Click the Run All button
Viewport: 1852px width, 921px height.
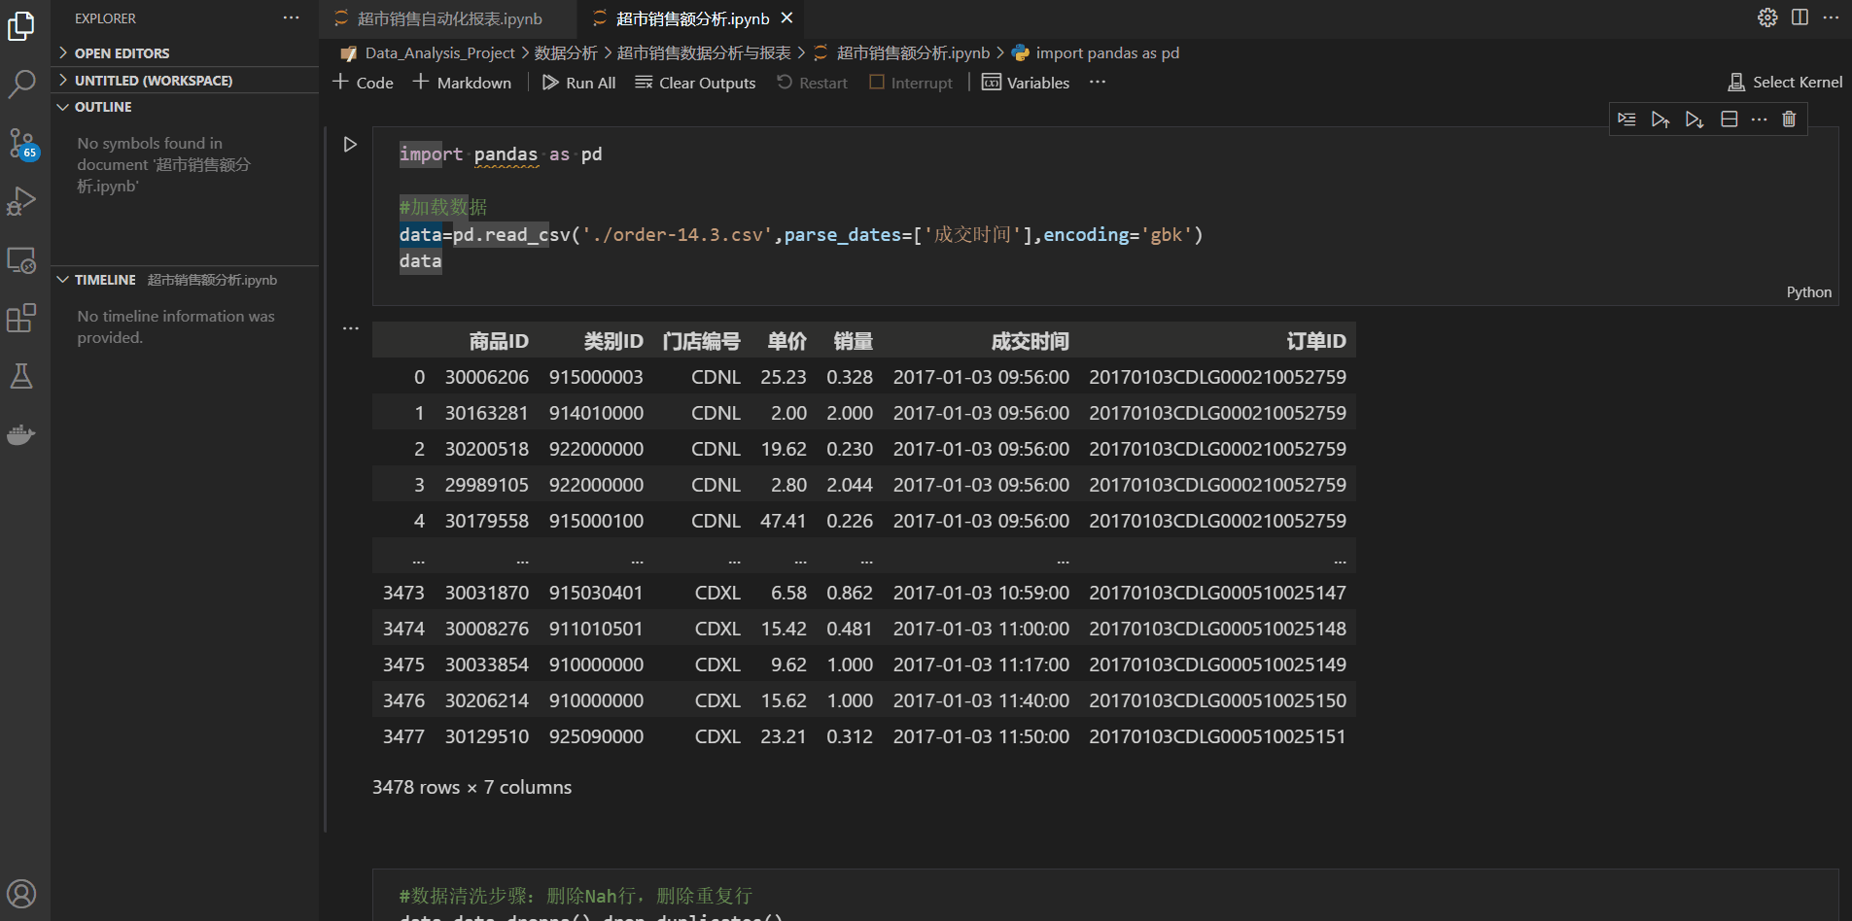(579, 83)
